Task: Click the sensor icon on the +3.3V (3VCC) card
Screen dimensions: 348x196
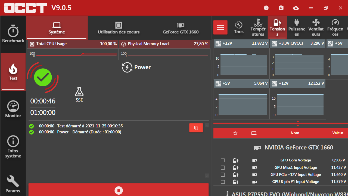Action: click(x=274, y=43)
